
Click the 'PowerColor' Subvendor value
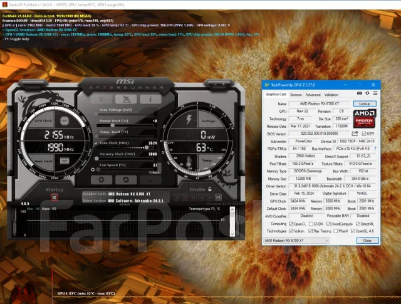pyautogui.click(x=303, y=141)
